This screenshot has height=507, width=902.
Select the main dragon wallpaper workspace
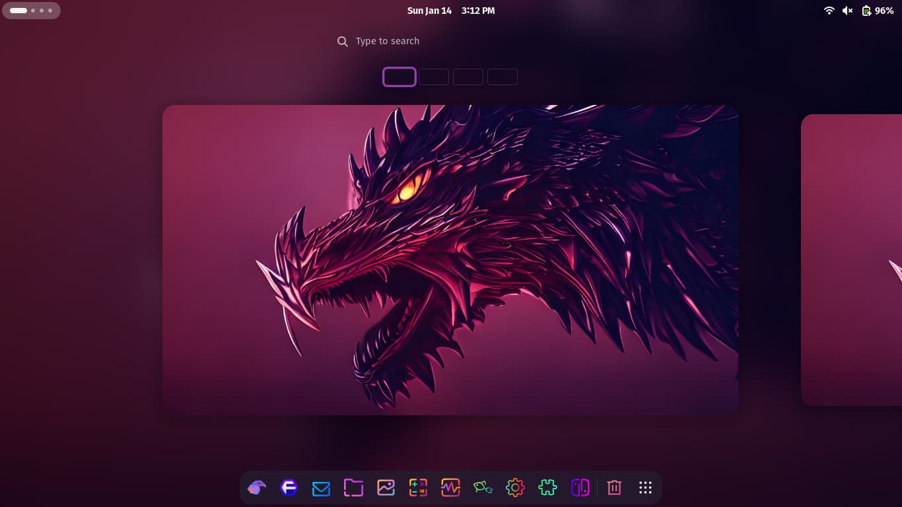point(450,260)
